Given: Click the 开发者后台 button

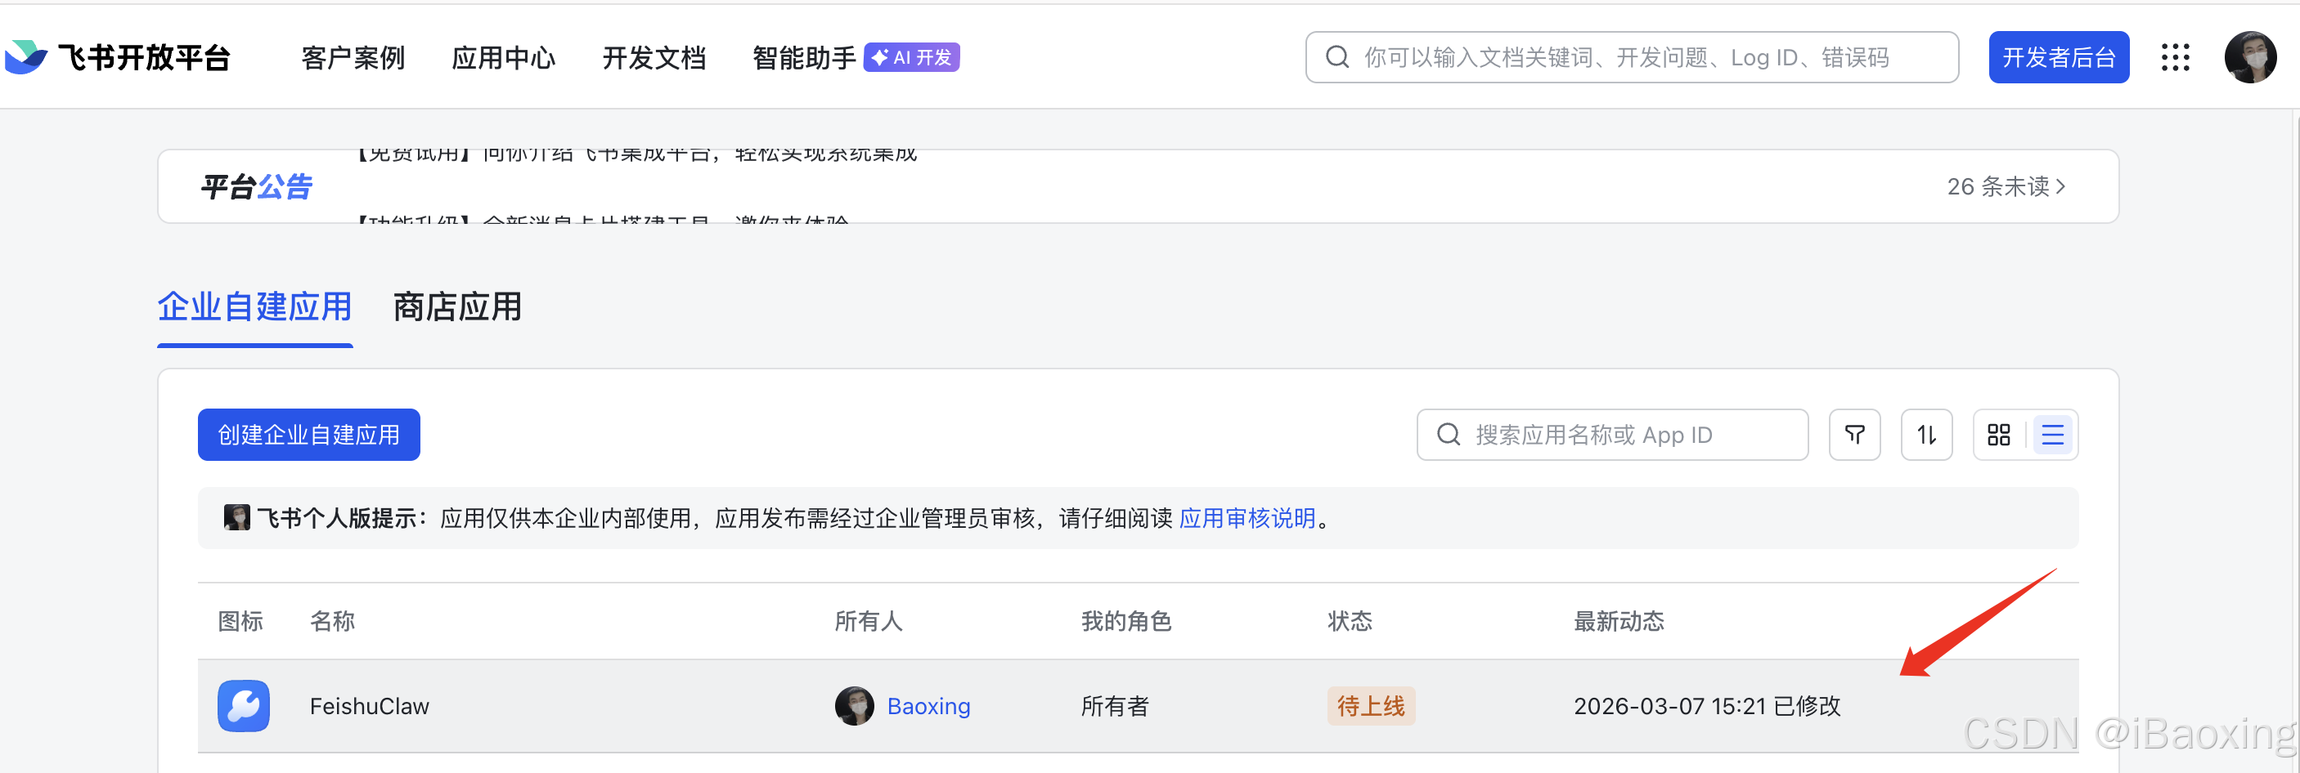Looking at the screenshot, I should (2058, 56).
